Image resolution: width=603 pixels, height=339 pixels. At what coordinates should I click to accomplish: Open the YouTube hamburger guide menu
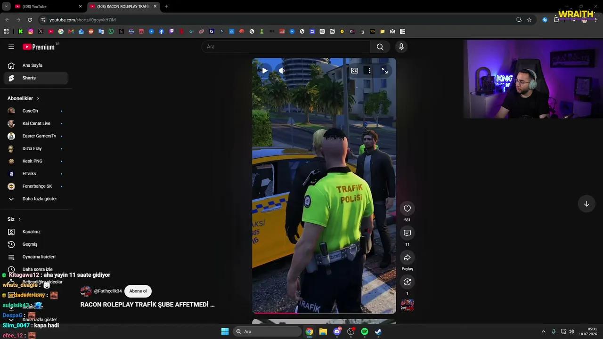[11, 47]
